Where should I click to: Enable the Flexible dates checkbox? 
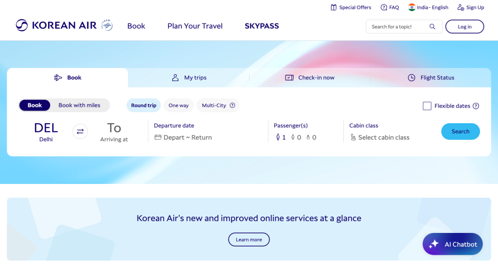427,106
